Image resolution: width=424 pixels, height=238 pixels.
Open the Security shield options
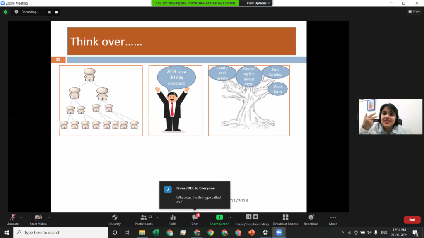115,219
